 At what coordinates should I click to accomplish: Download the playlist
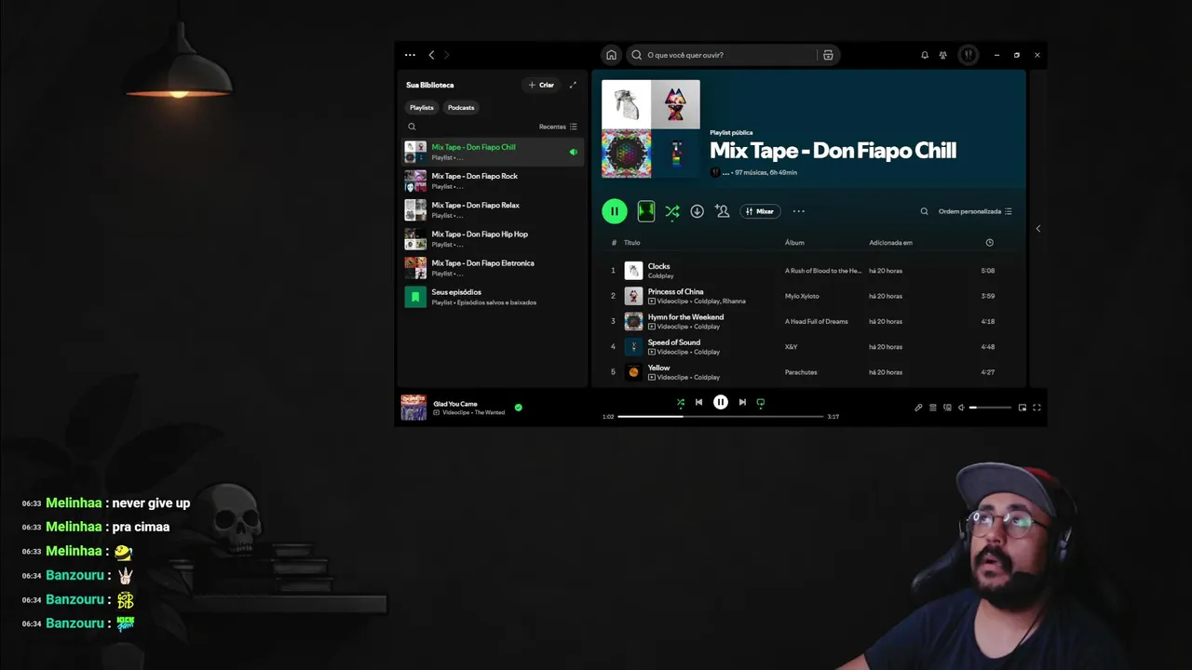pos(697,211)
